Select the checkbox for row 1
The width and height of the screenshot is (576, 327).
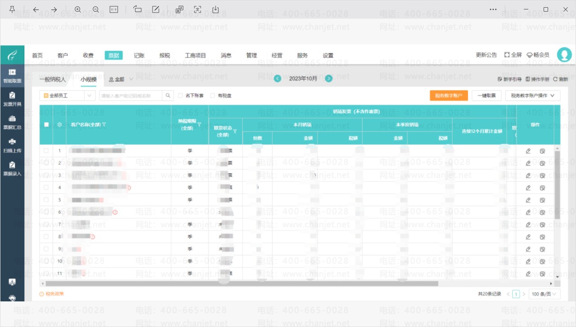point(46,151)
